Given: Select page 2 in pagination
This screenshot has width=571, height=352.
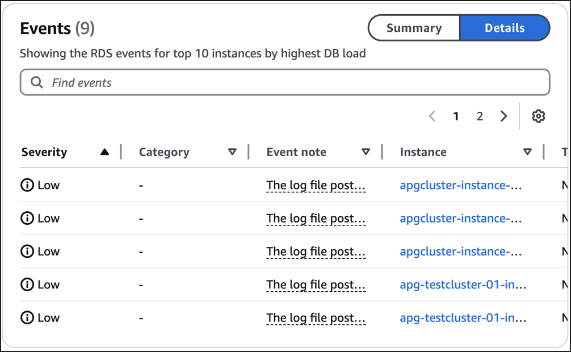Looking at the screenshot, I should (480, 116).
